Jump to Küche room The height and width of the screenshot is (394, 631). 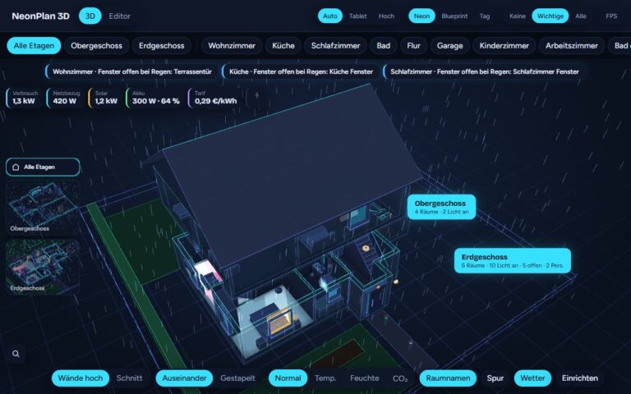tap(283, 46)
